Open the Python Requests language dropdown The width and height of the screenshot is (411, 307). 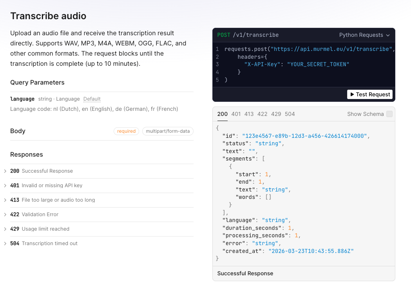coord(364,35)
